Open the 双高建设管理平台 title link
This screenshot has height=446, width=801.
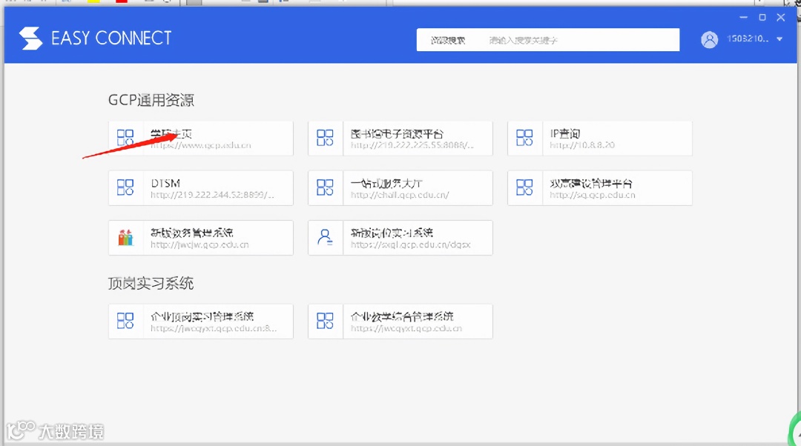591,183
